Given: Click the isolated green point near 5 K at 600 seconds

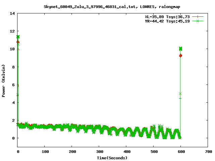Looking at the screenshot, I should pyautogui.click(x=180, y=94).
